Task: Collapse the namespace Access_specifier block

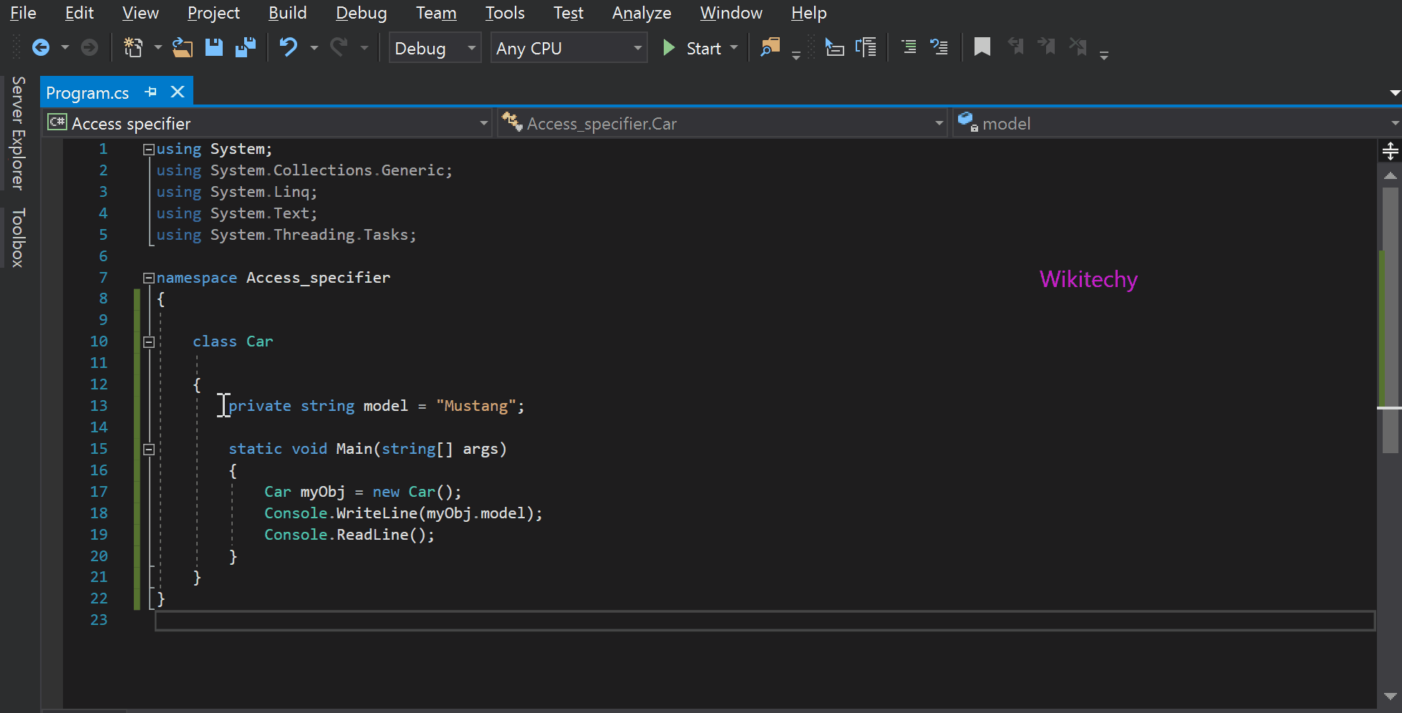Action: (149, 278)
